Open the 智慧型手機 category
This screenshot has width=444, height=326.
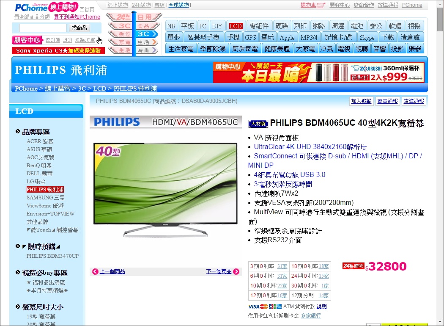(x=203, y=37)
